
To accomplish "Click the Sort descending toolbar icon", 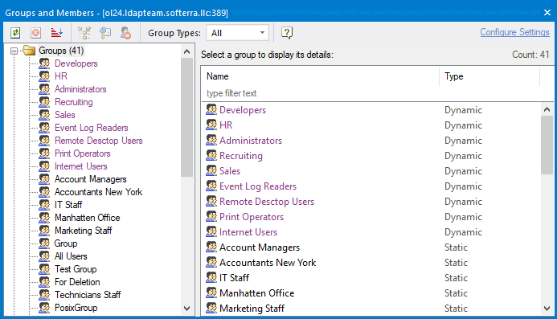I will click(56, 33).
